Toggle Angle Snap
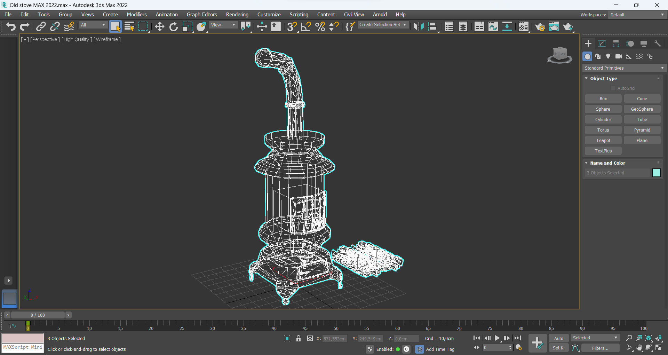Viewport: 668px width, 355px height. (306, 26)
